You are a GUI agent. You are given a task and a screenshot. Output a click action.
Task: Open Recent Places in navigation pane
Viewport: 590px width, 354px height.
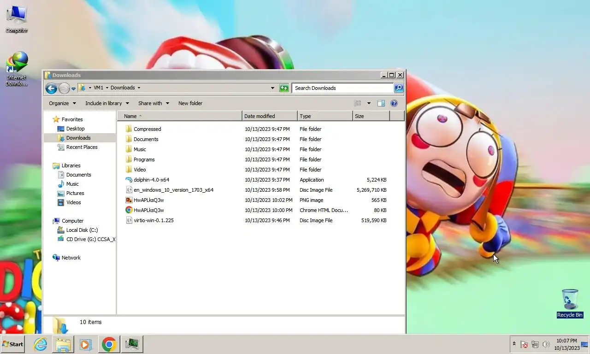pos(82,147)
